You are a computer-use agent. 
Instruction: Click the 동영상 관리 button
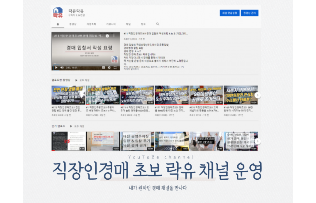click(249, 13)
